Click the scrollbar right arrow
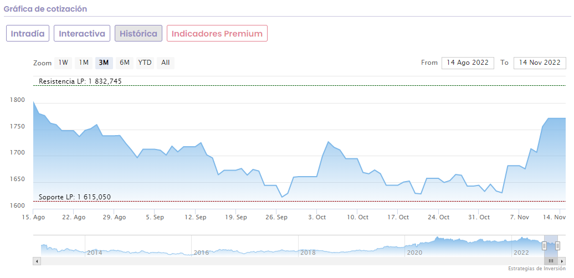The height and width of the screenshot is (278, 574). point(562,261)
